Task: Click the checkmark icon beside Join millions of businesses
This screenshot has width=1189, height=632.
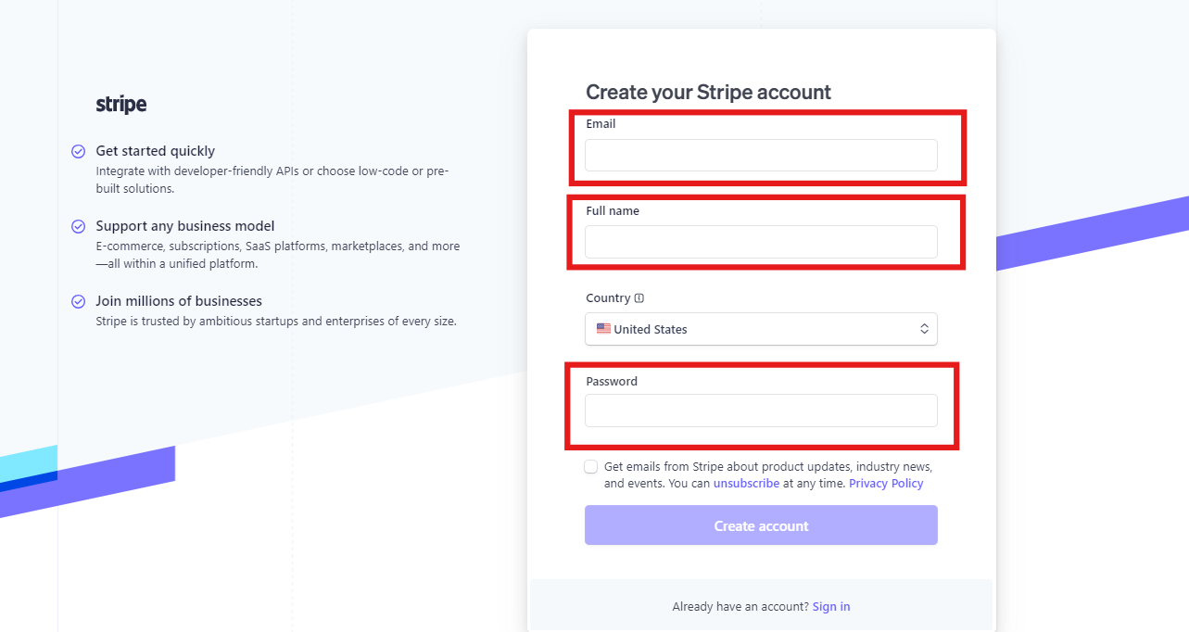Action: (x=79, y=301)
